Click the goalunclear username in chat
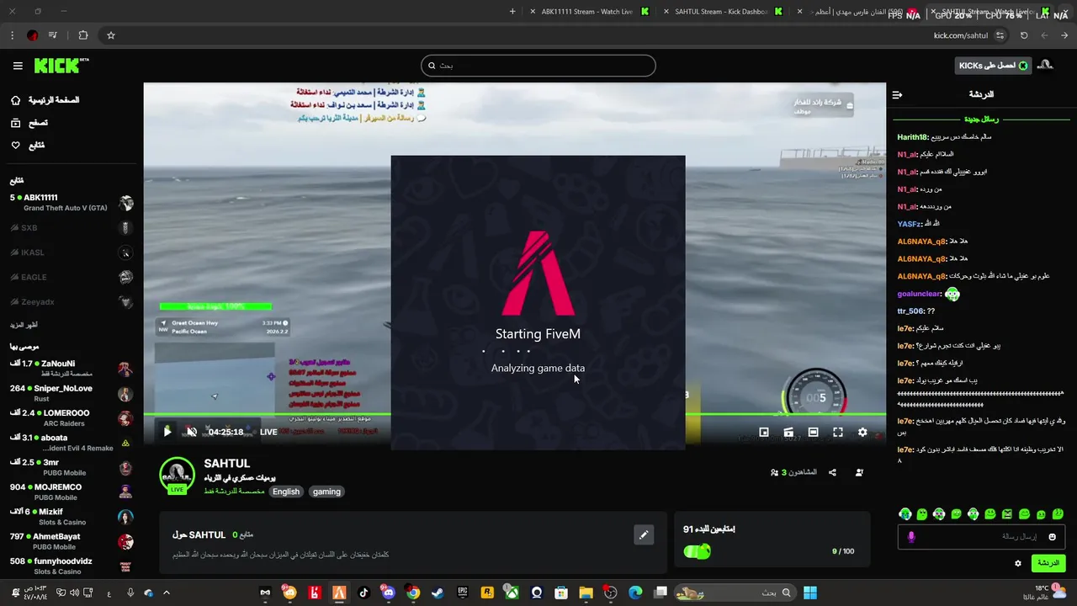Screen dimensions: 1077x606 (919, 294)
